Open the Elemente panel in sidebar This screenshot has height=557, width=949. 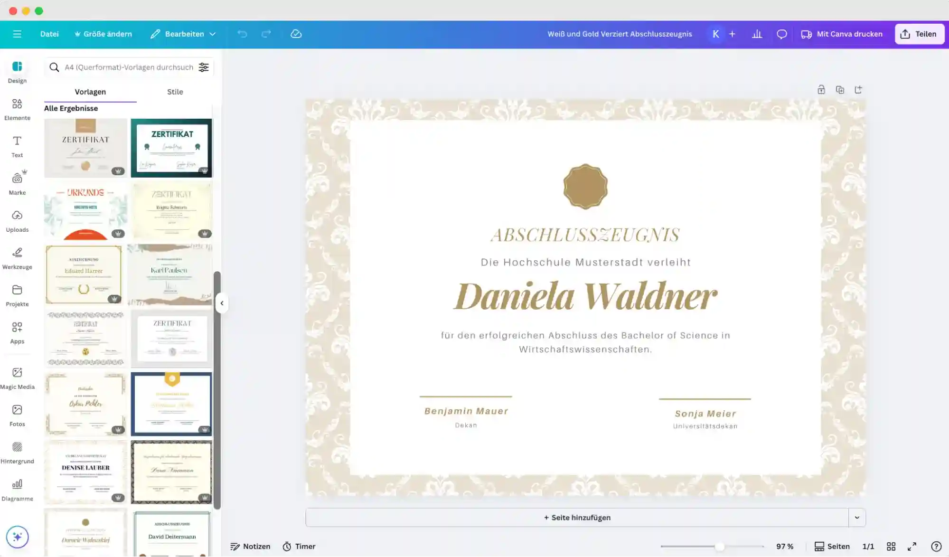pyautogui.click(x=17, y=109)
